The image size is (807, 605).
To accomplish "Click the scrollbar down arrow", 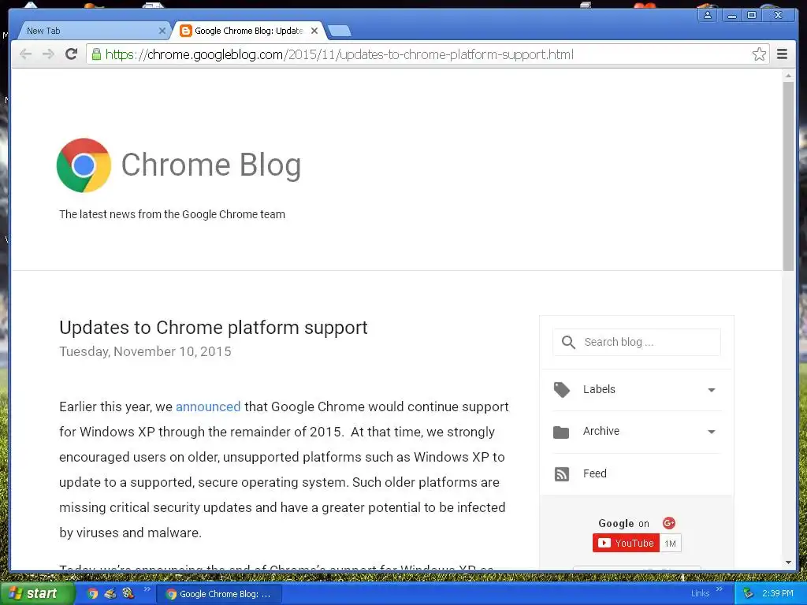I will tap(788, 562).
